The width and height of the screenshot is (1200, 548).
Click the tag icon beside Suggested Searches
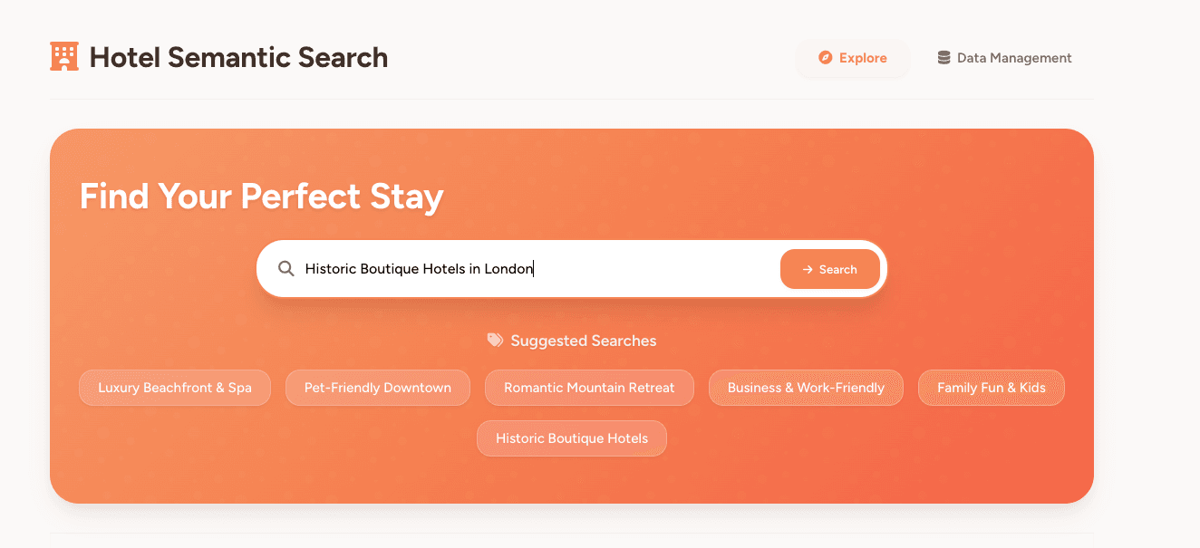[495, 340]
